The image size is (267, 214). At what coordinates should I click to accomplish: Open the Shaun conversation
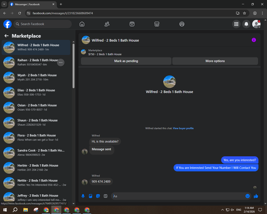point(36,123)
